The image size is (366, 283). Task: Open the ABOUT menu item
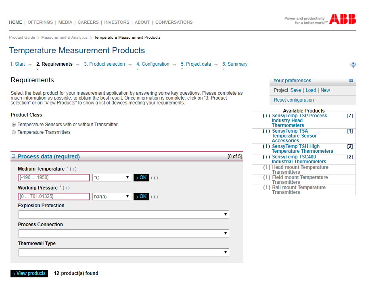(142, 22)
